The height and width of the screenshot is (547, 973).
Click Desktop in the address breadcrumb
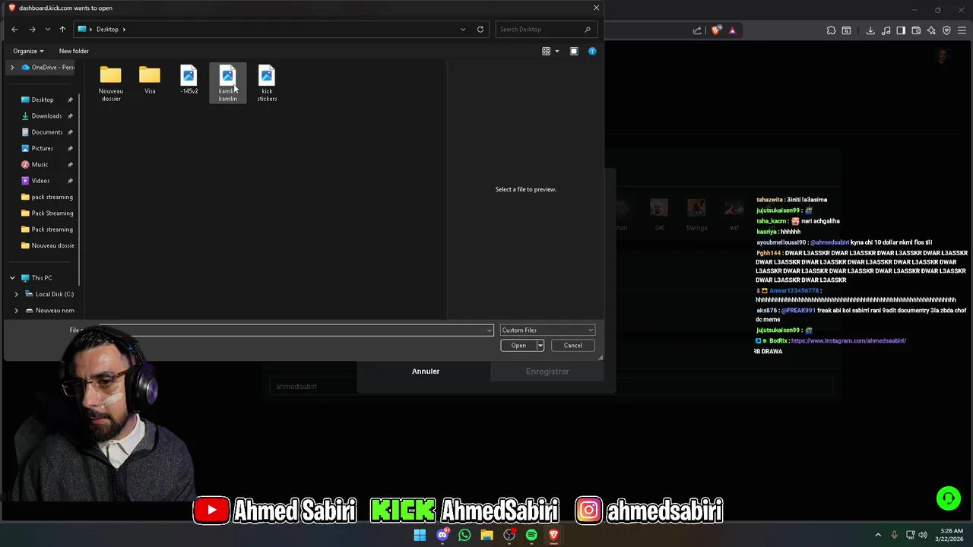pyautogui.click(x=107, y=29)
